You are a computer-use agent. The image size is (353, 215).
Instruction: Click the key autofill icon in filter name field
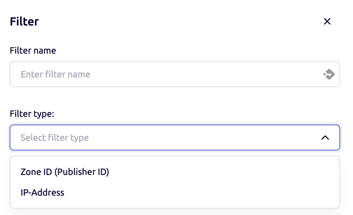[x=329, y=74]
